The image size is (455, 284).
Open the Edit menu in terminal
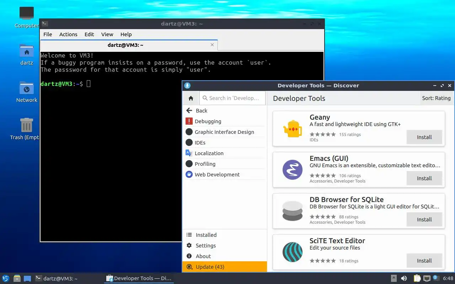pos(89,34)
